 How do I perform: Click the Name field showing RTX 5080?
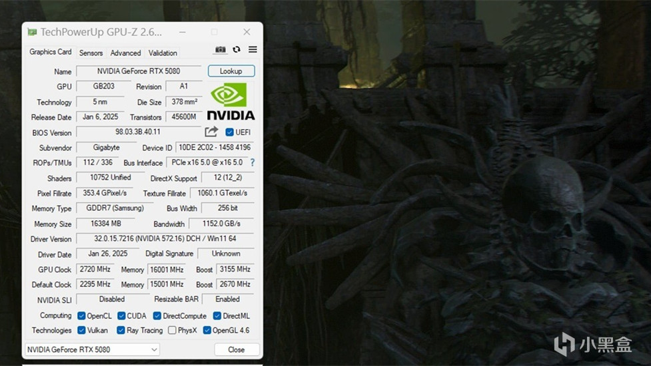tap(139, 71)
